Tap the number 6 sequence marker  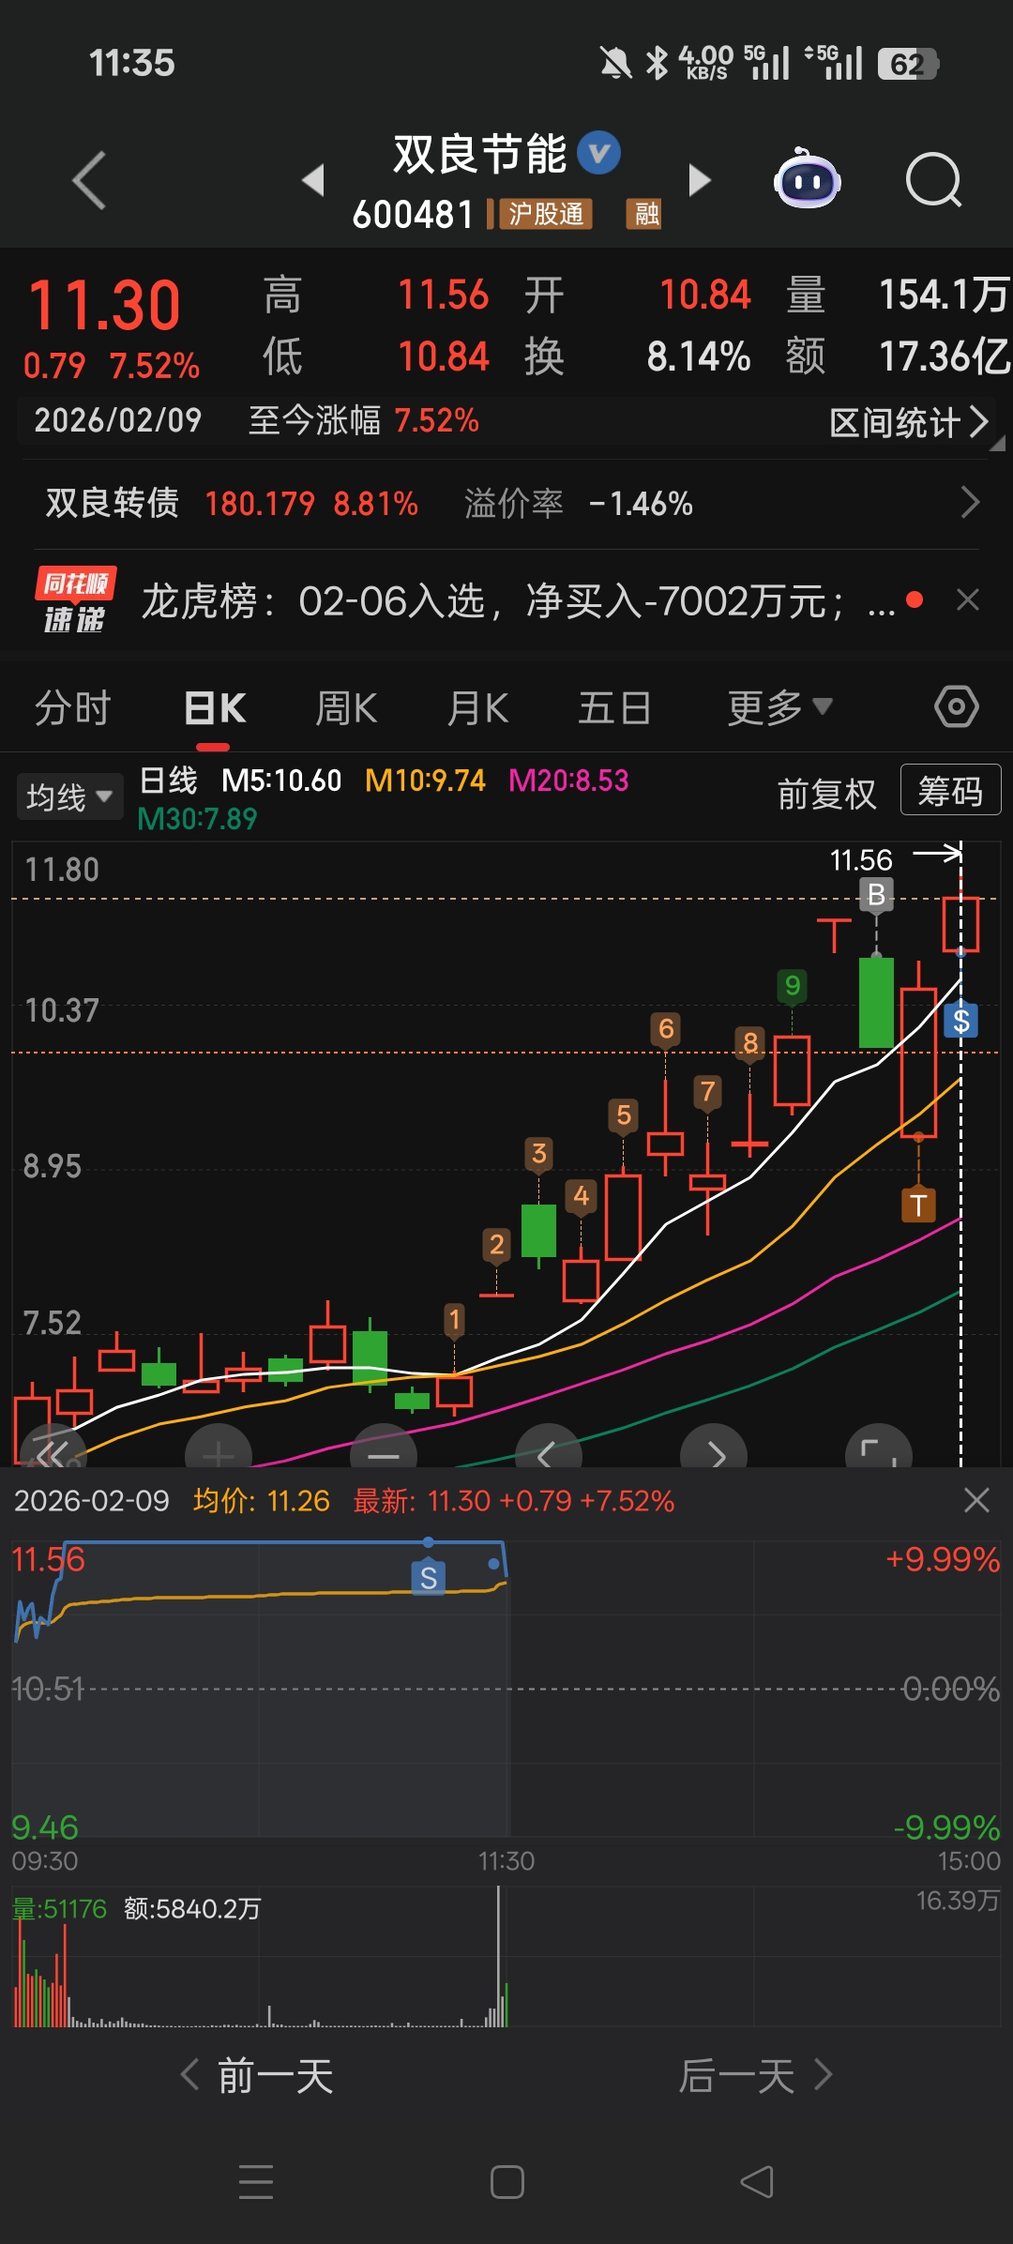click(666, 1029)
